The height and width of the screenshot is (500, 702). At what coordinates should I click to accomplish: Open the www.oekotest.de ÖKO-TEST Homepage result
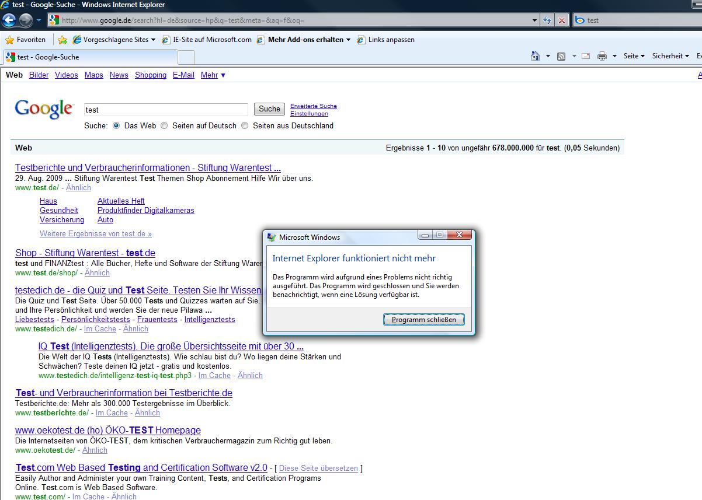point(108,431)
